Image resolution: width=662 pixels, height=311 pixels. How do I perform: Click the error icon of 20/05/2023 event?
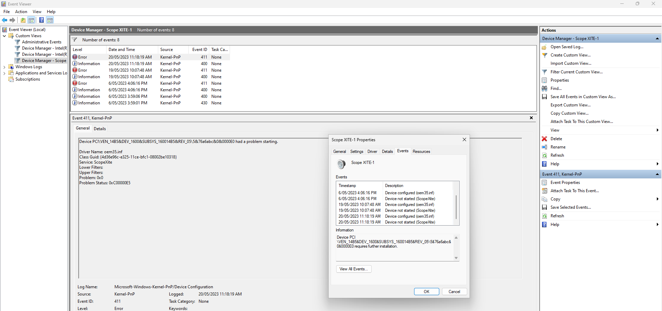[75, 57]
